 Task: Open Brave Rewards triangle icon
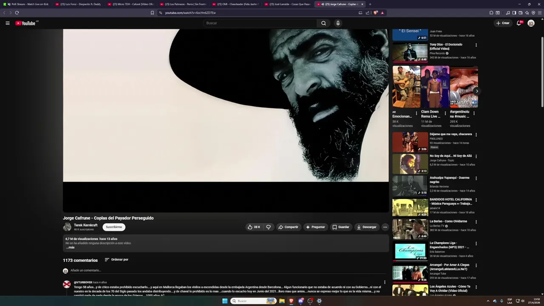click(382, 13)
